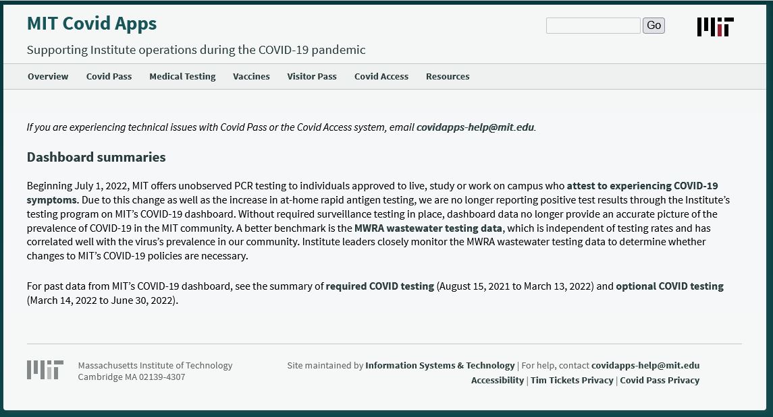Image resolution: width=773 pixels, height=417 pixels.
Task: Click the gray MIT logo in the footer
Action: click(x=45, y=370)
